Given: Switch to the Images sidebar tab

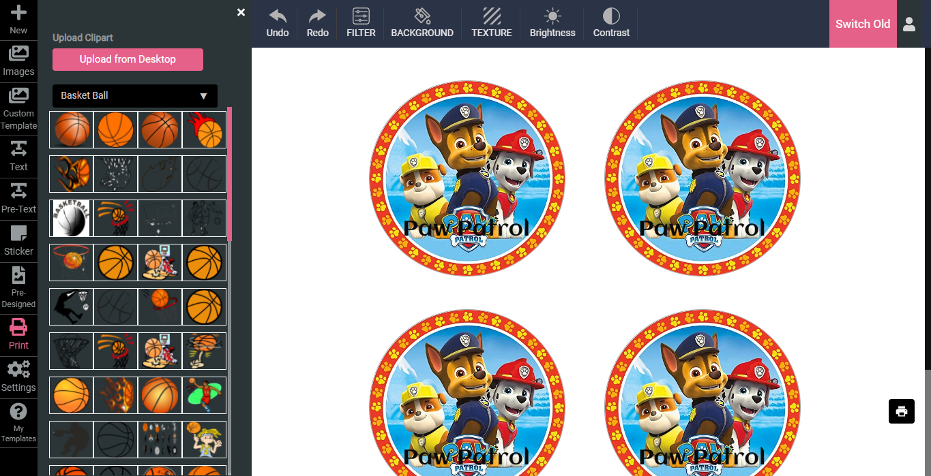Looking at the screenshot, I should 18,61.
